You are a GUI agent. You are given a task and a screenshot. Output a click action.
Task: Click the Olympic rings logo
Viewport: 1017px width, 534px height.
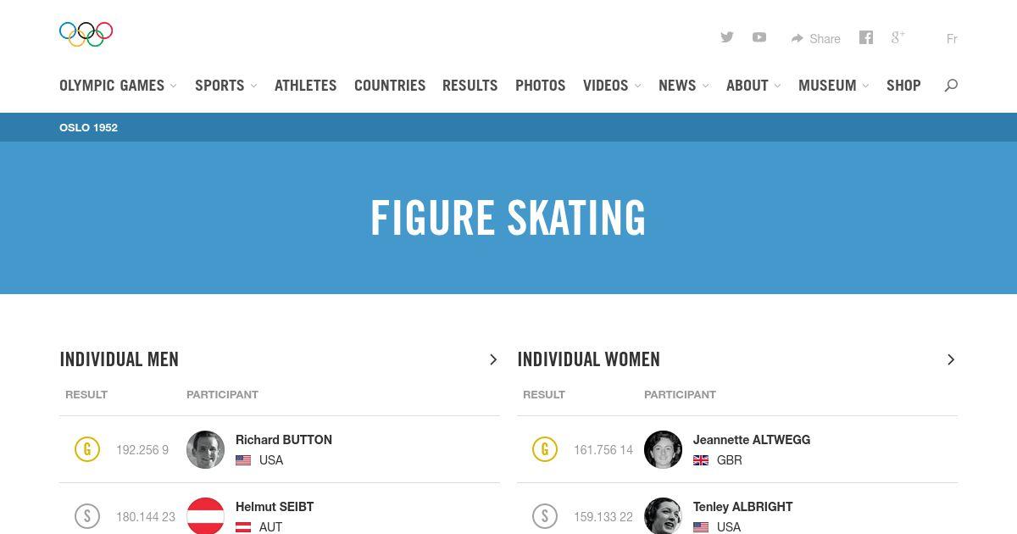pyautogui.click(x=86, y=34)
